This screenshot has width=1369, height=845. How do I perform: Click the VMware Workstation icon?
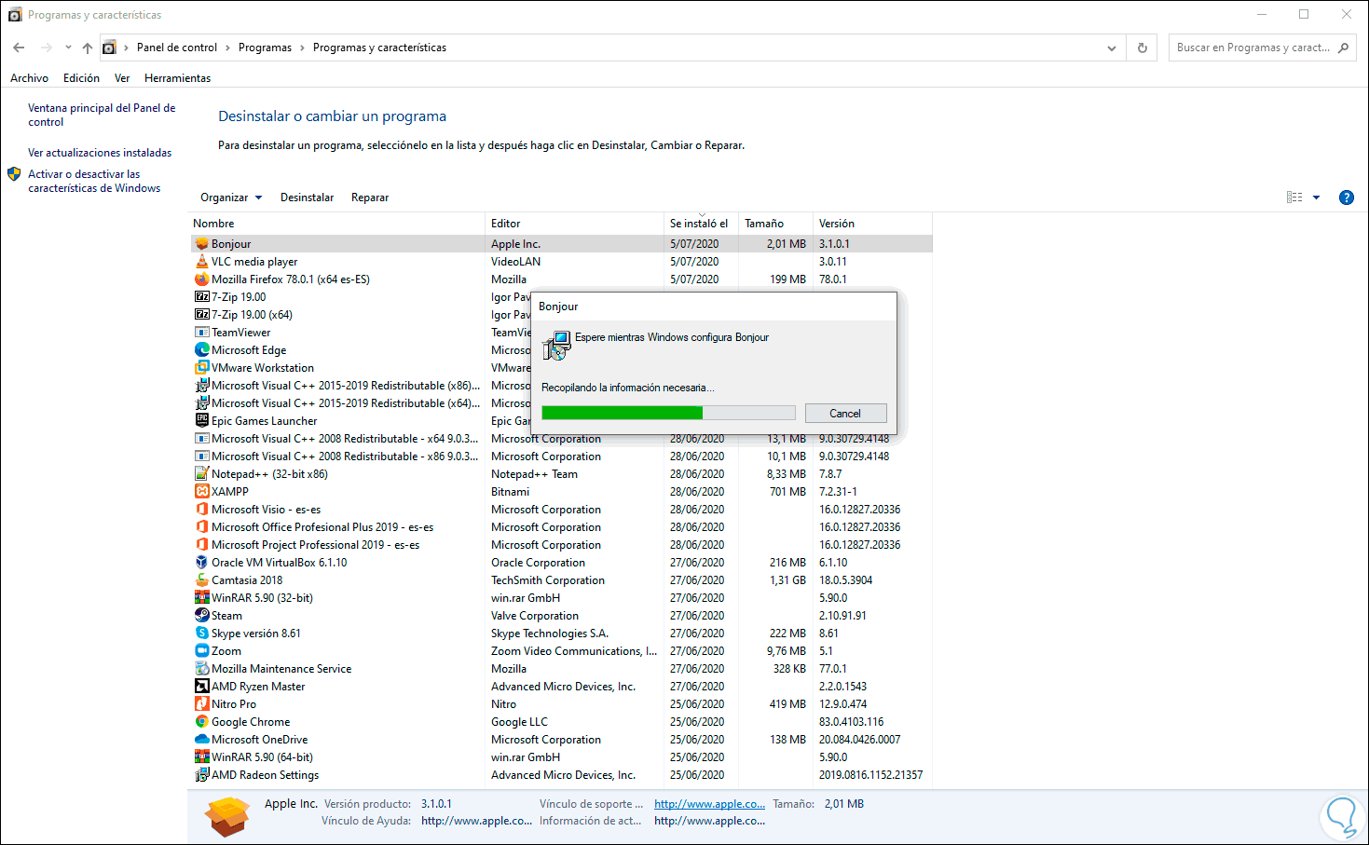pos(201,368)
